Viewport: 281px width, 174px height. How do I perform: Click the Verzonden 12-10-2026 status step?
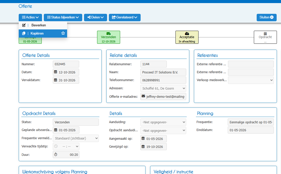tap(109, 37)
